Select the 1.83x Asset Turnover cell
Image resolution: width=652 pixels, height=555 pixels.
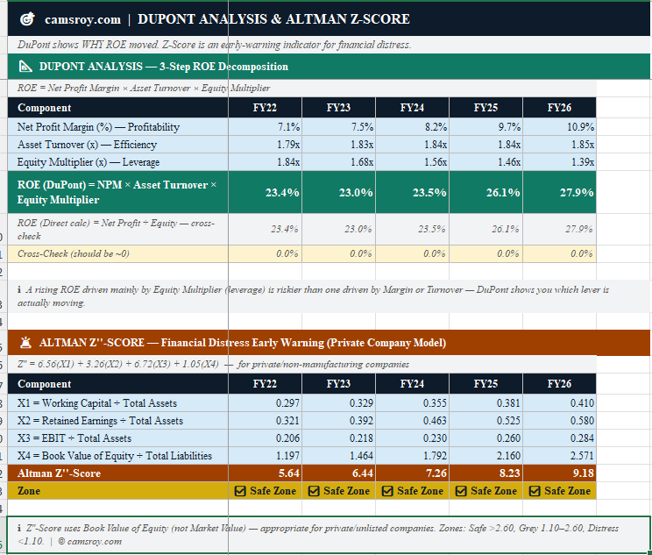pyautogui.click(x=338, y=145)
